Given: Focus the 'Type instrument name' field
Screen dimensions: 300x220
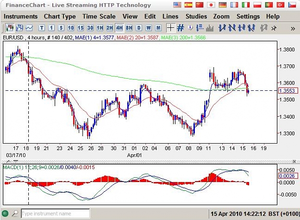Looking at the screenshot, I should [55, 213].
